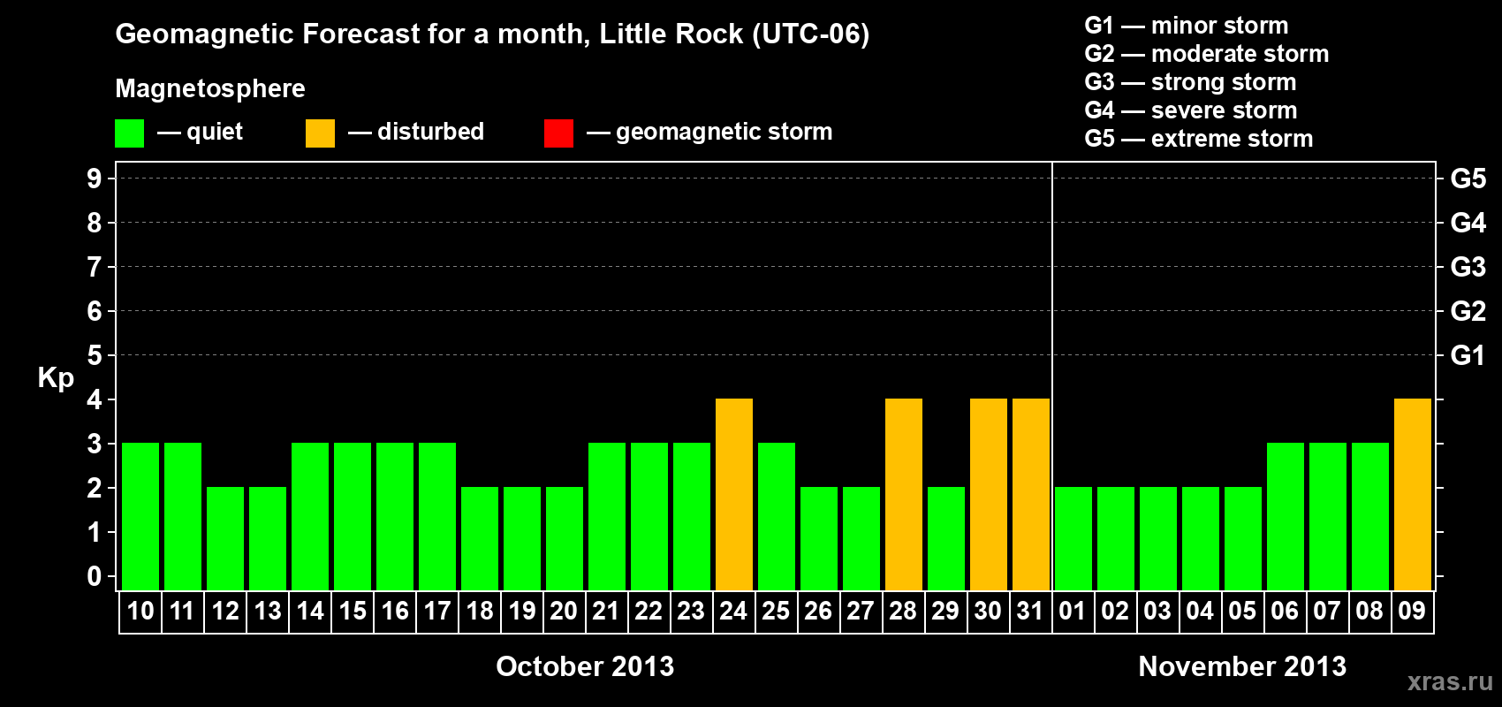Select the yellow bar for October 31

point(1031,494)
